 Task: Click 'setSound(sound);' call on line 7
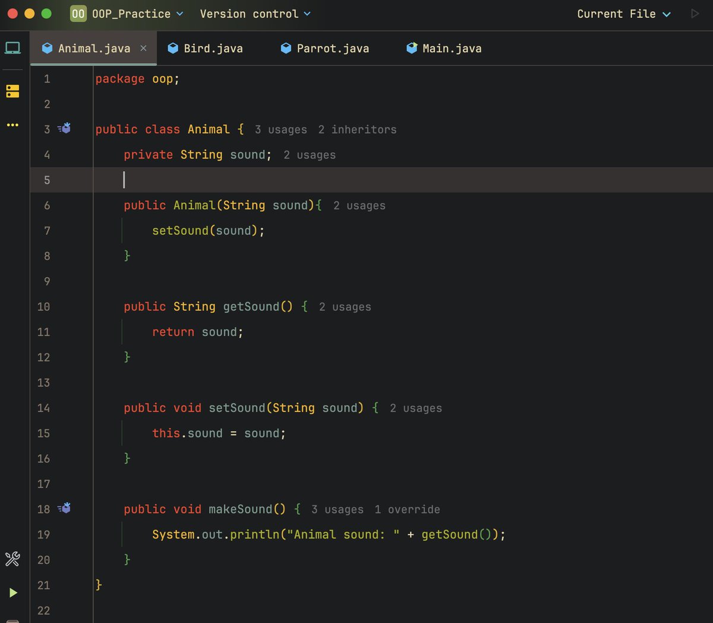pyautogui.click(x=209, y=231)
